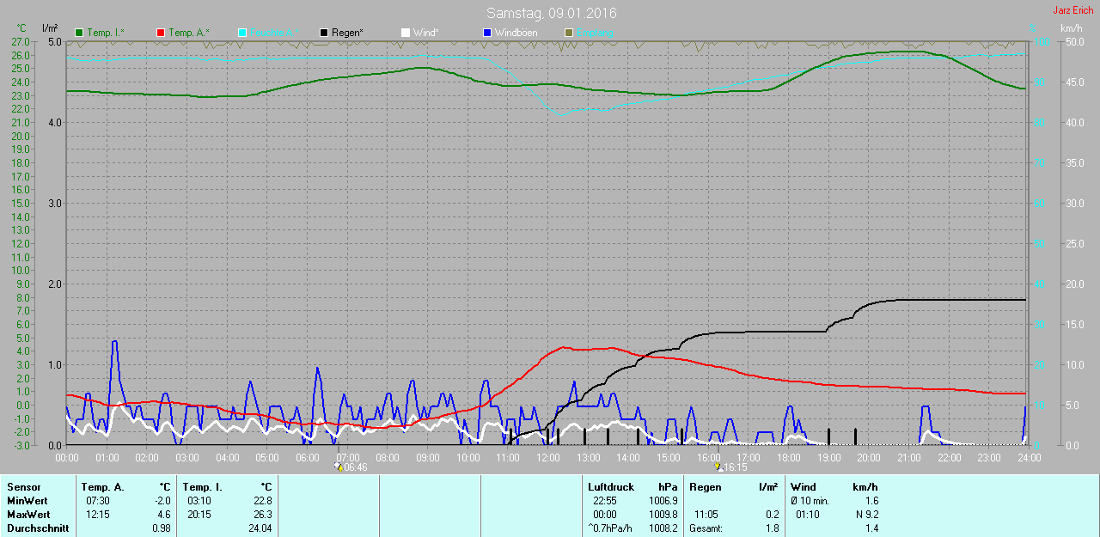The width and height of the screenshot is (1100, 537).
Task: Click the '26.3' maximum indoor temperature value
Action: [263, 515]
